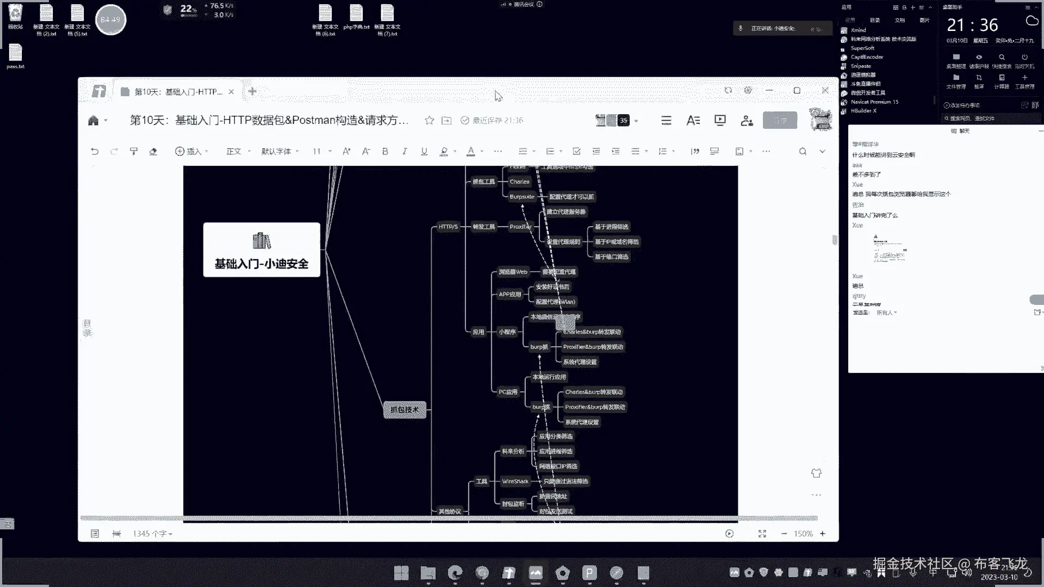Insert a checkbox task list

pyautogui.click(x=576, y=152)
